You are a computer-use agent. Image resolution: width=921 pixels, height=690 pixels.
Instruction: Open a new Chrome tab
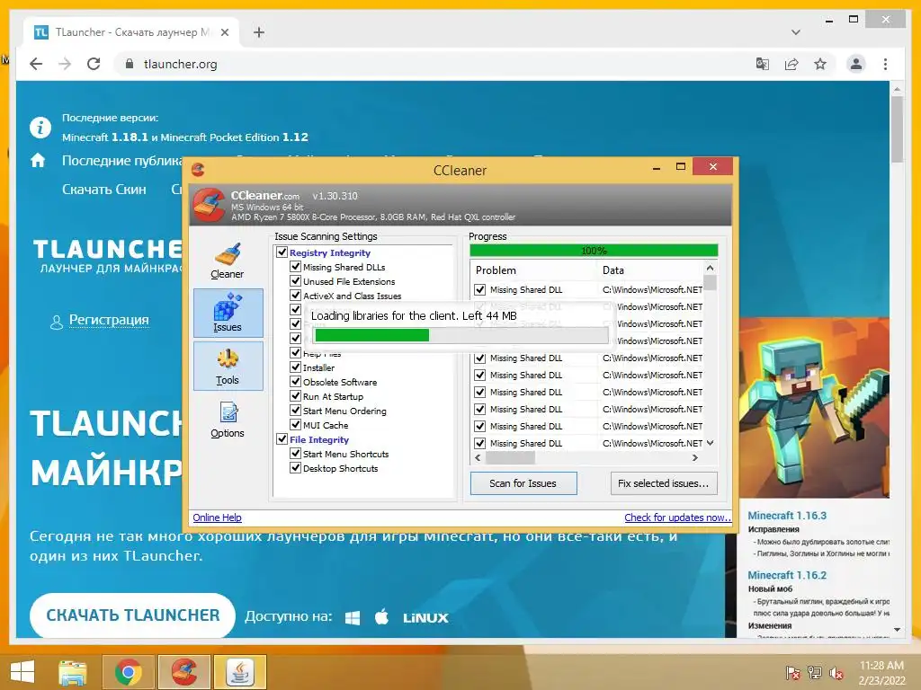point(258,32)
